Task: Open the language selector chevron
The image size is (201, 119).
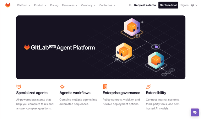Action: point(196,5)
